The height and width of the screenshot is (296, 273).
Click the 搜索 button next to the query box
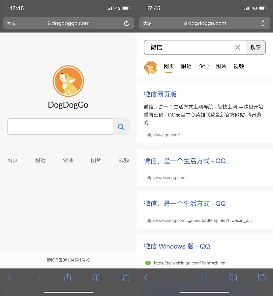[256, 47]
